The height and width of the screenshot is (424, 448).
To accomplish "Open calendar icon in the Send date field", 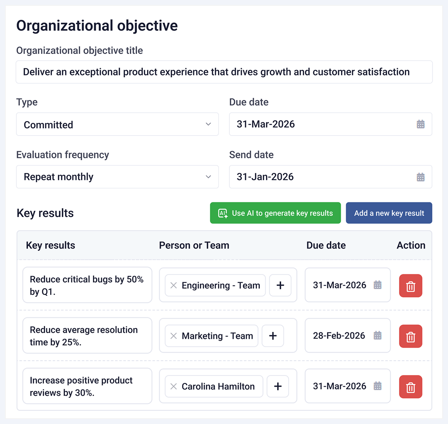I will pos(421,177).
